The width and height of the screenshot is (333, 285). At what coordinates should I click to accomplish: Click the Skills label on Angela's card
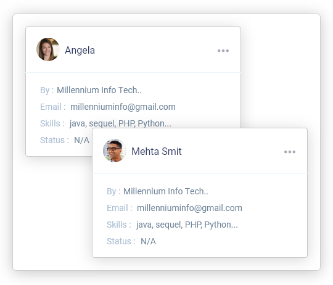(x=52, y=123)
